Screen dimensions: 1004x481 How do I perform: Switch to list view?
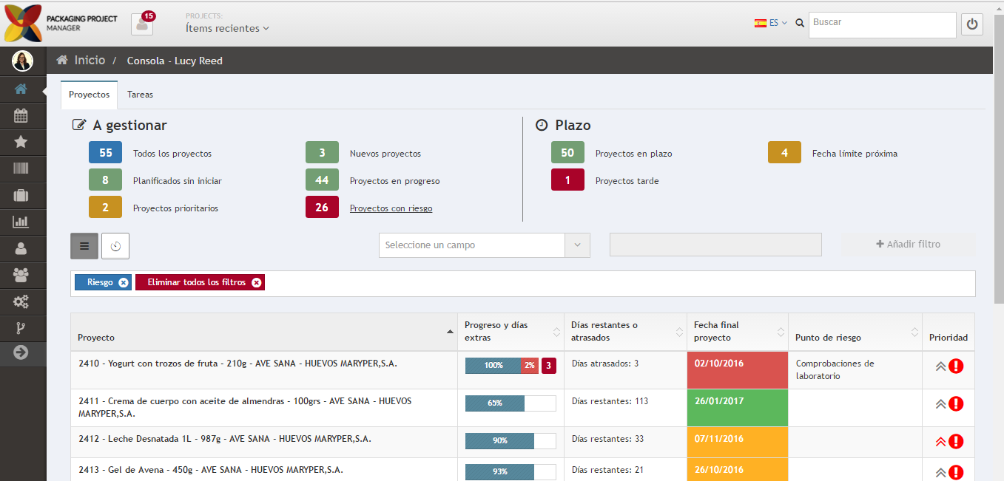tap(84, 246)
